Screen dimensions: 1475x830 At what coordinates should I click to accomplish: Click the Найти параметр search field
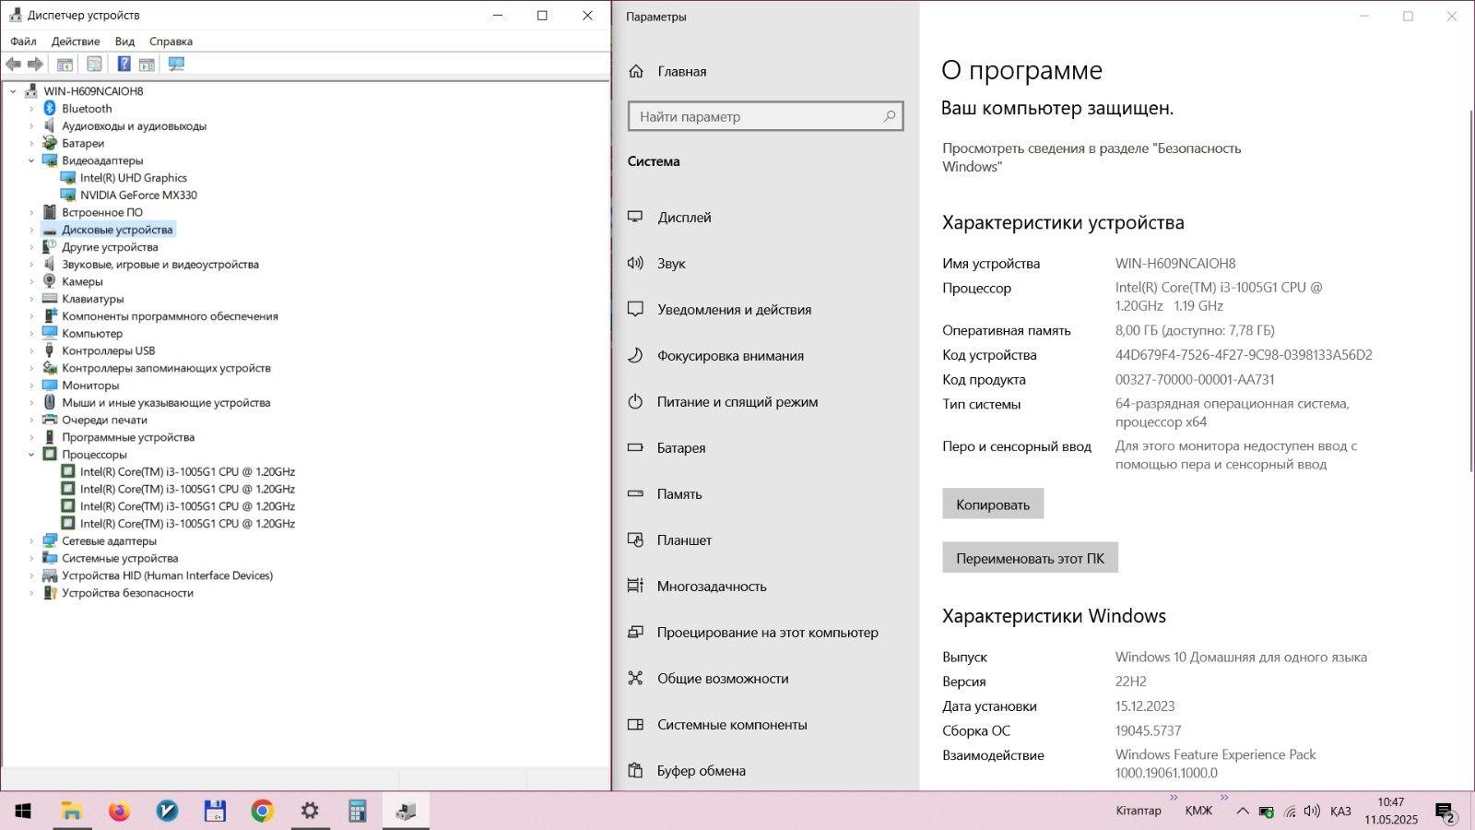coord(765,116)
